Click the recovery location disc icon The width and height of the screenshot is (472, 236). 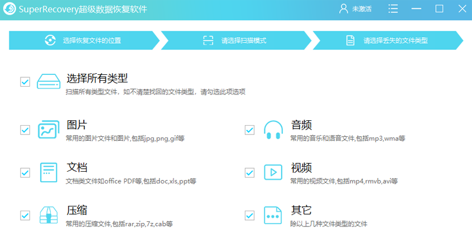(x=50, y=40)
